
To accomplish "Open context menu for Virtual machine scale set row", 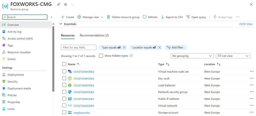I will click(252, 71).
